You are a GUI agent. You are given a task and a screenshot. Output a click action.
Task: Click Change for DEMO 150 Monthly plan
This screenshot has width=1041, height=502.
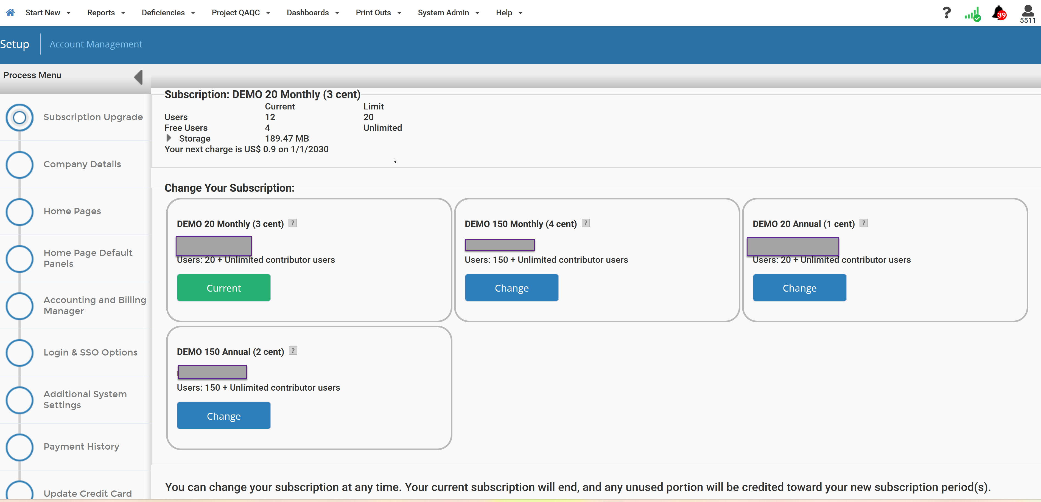(512, 287)
